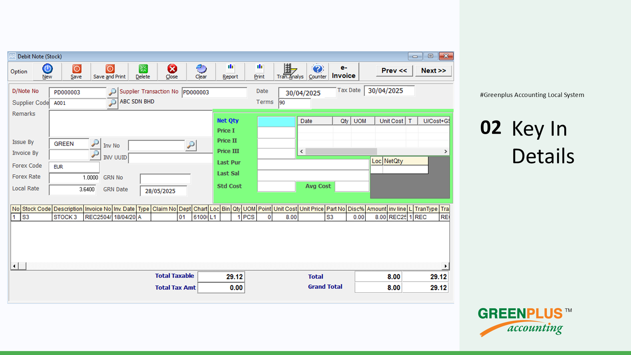Viewport: 631px width, 355px height.
Task: Go to previous record with Prev <<
Action: tap(394, 71)
